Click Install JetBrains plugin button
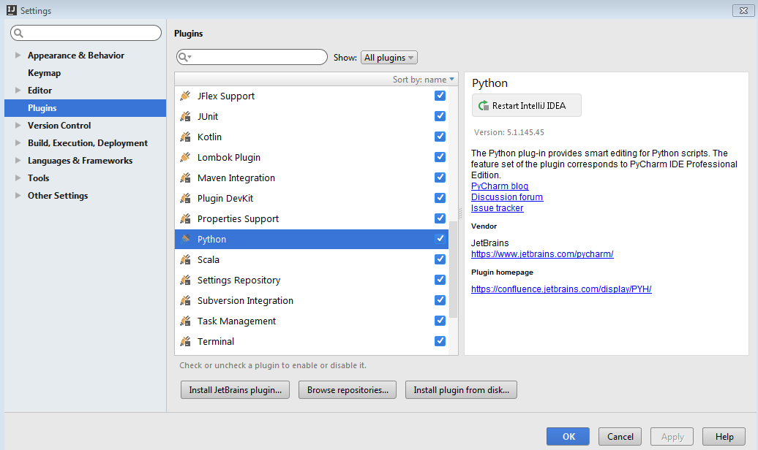Viewport: 758px width, 450px height. tap(235, 389)
